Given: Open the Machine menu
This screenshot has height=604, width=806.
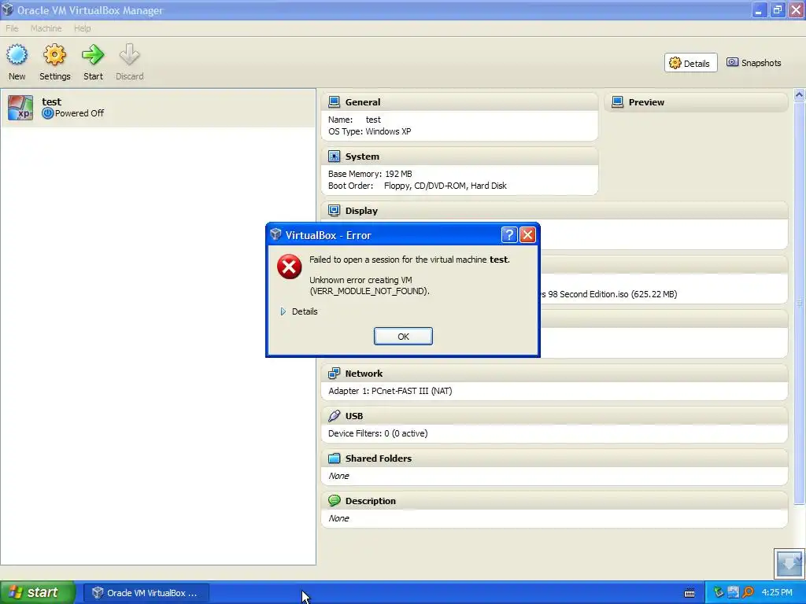Looking at the screenshot, I should [46, 28].
